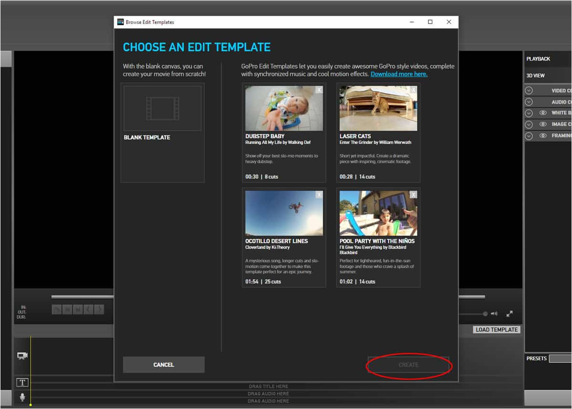
Task: Click the preview scrubber bar left of dialog
Action: pos(82,297)
